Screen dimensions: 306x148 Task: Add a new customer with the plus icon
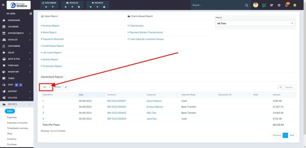coord(53,7)
